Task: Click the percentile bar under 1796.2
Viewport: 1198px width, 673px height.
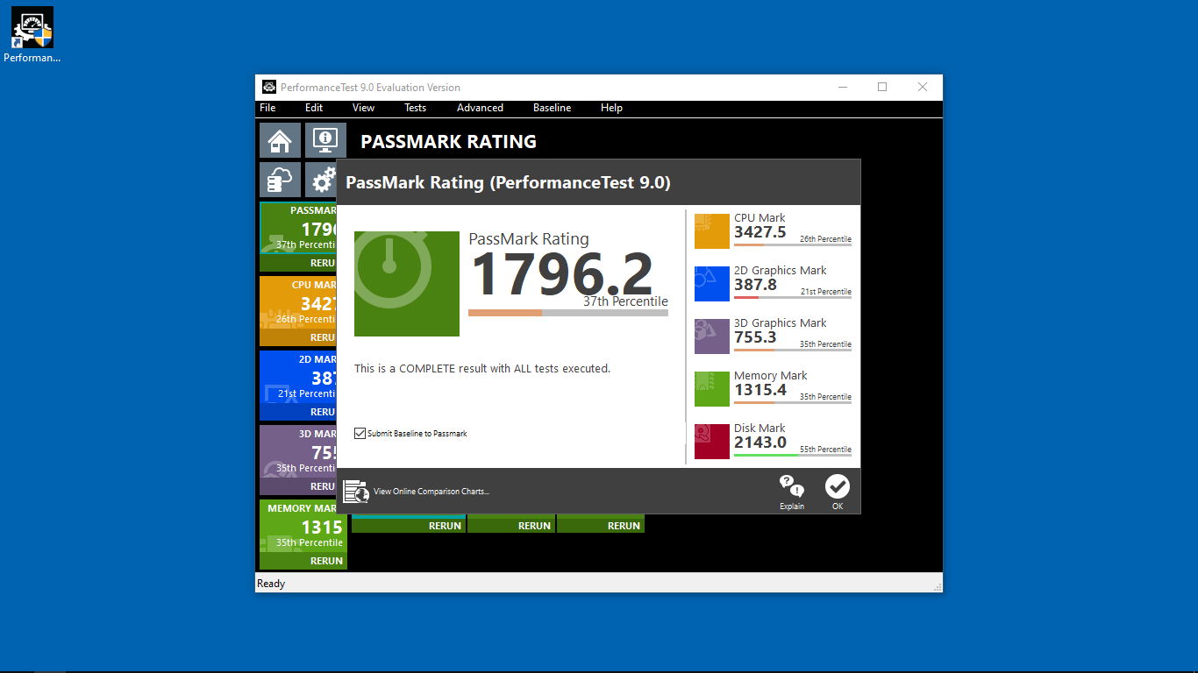Action: click(x=568, y=313)
